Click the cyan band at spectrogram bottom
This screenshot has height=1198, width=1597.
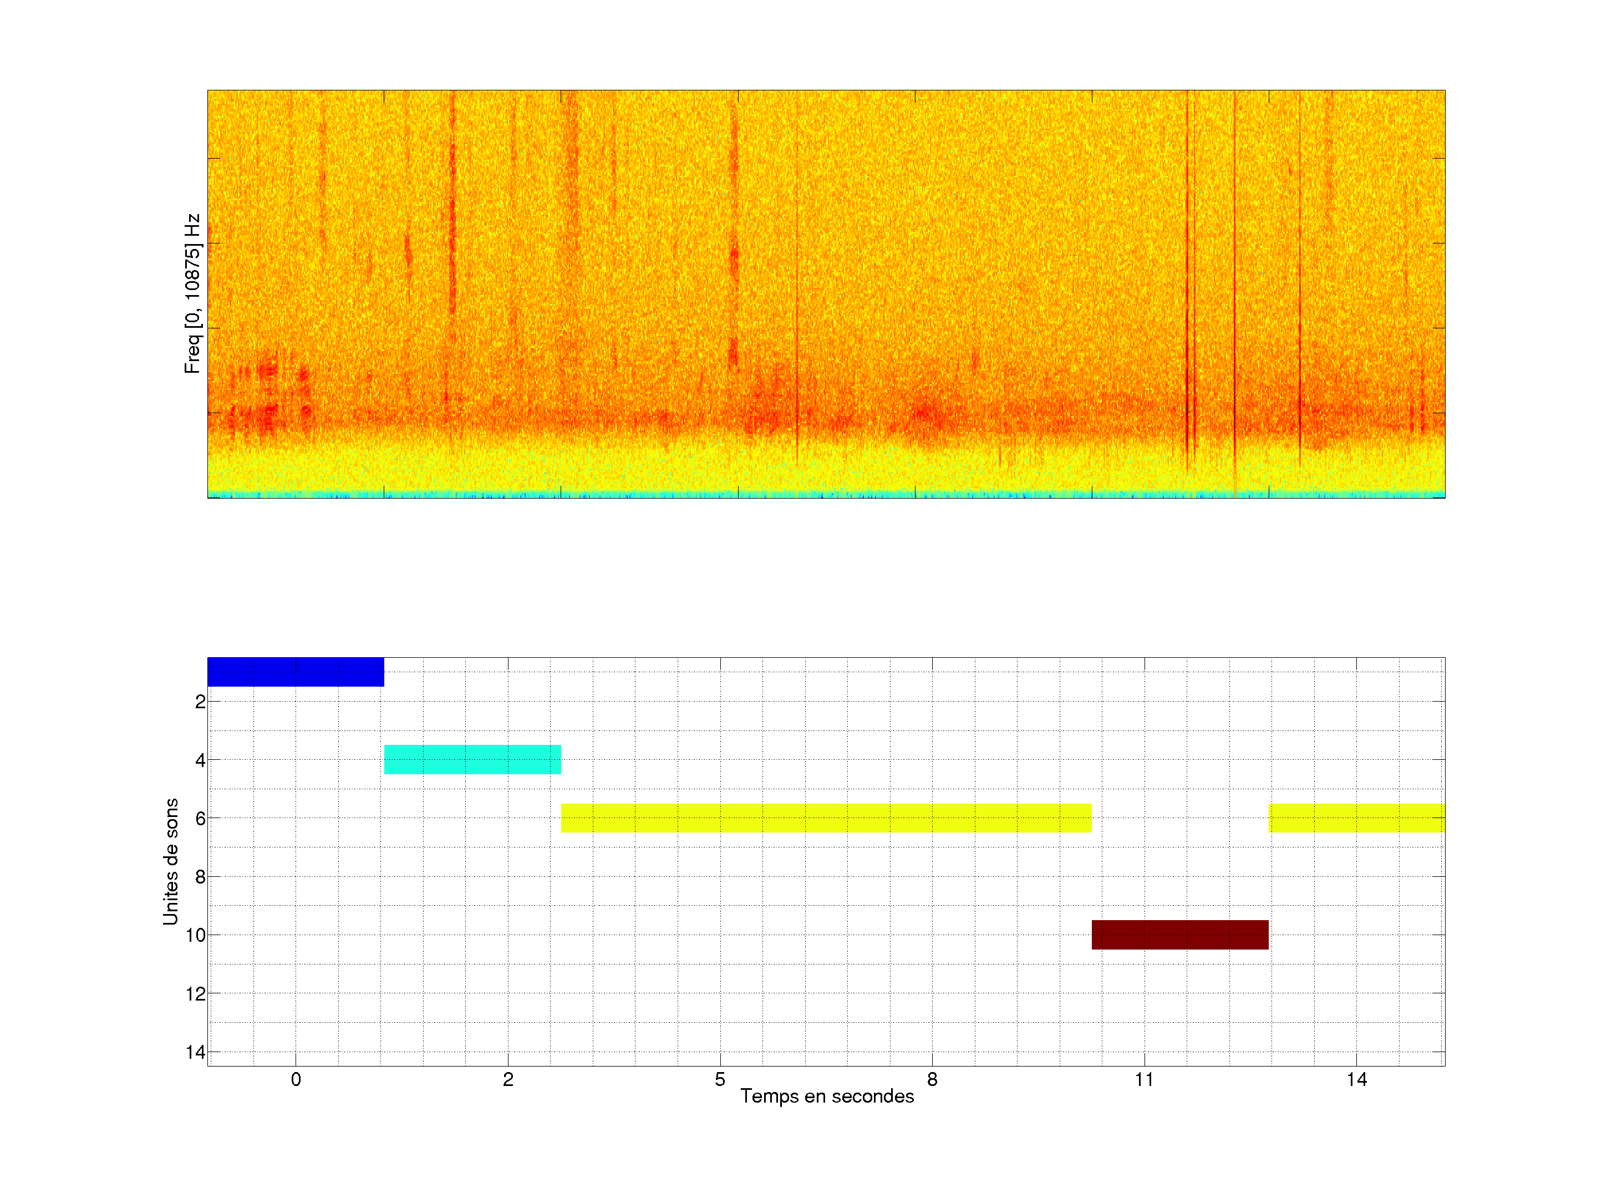(826, 495)
